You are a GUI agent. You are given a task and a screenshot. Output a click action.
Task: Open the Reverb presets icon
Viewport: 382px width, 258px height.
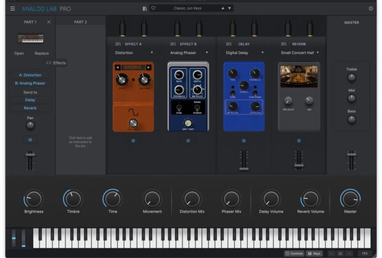tap(284, 44)
